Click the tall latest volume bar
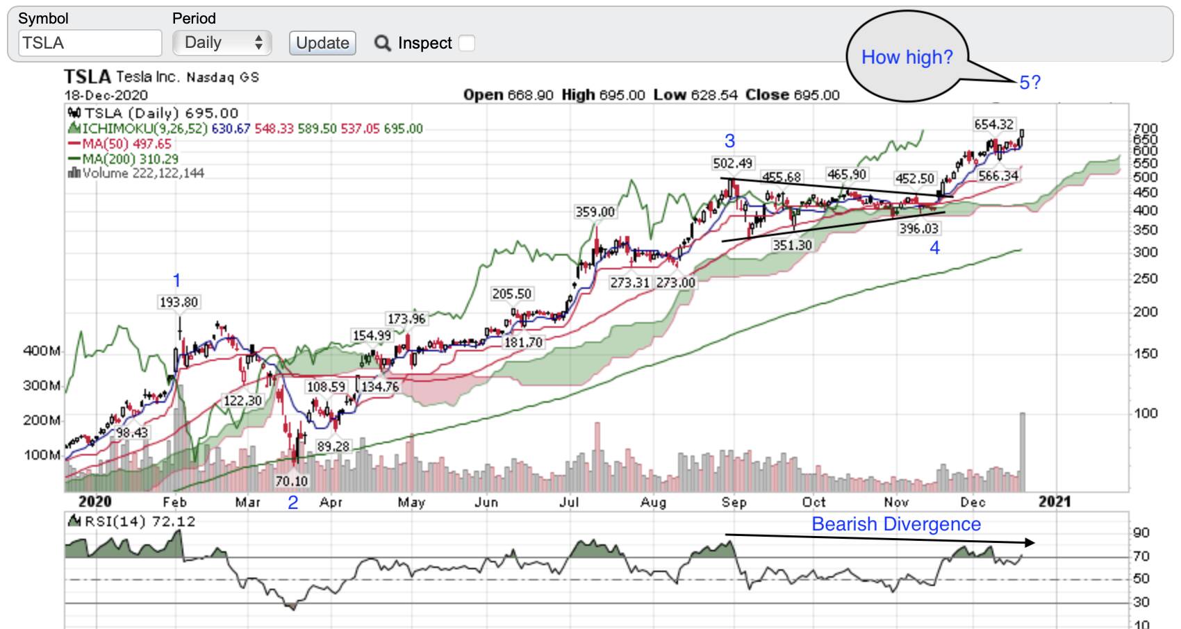 [x=1023, y=452]
